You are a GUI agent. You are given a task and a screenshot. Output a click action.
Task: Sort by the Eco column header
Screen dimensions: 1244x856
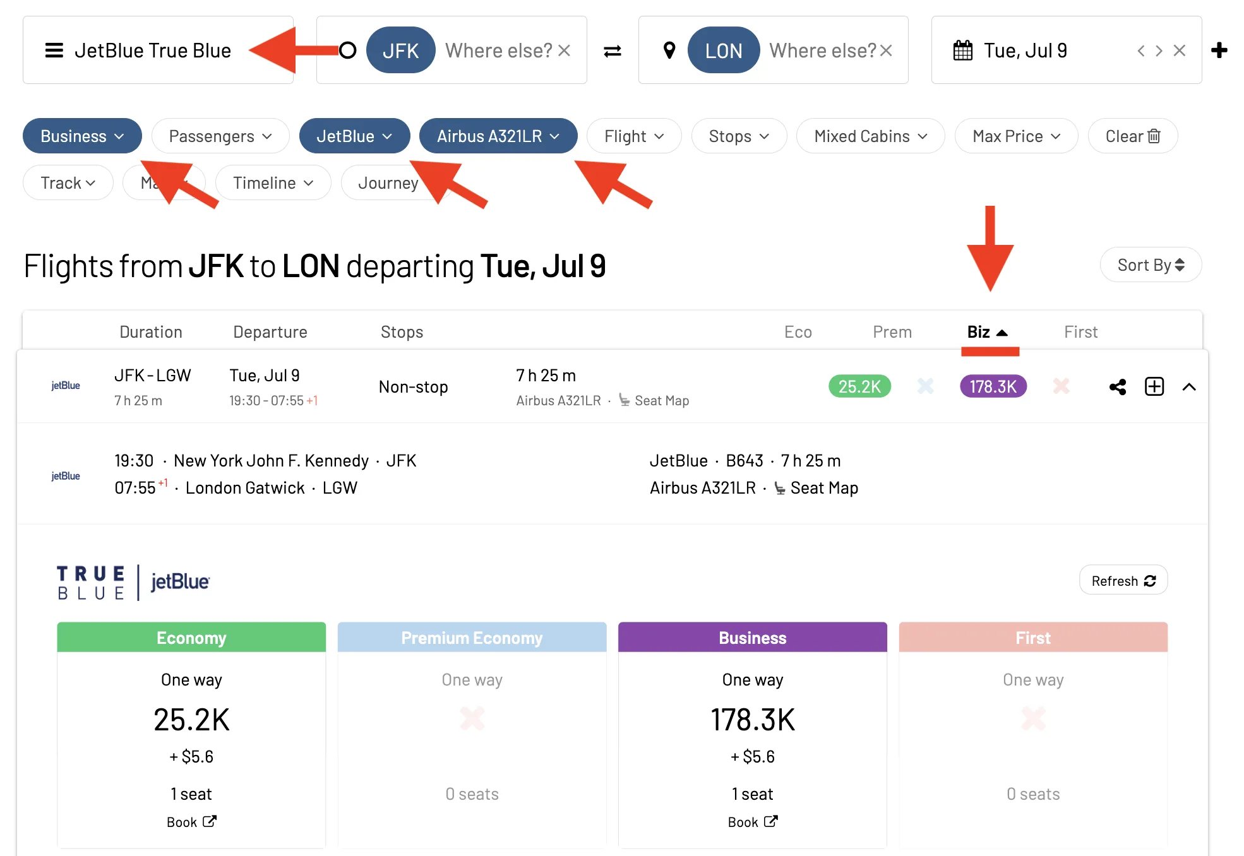coord(798,331)
